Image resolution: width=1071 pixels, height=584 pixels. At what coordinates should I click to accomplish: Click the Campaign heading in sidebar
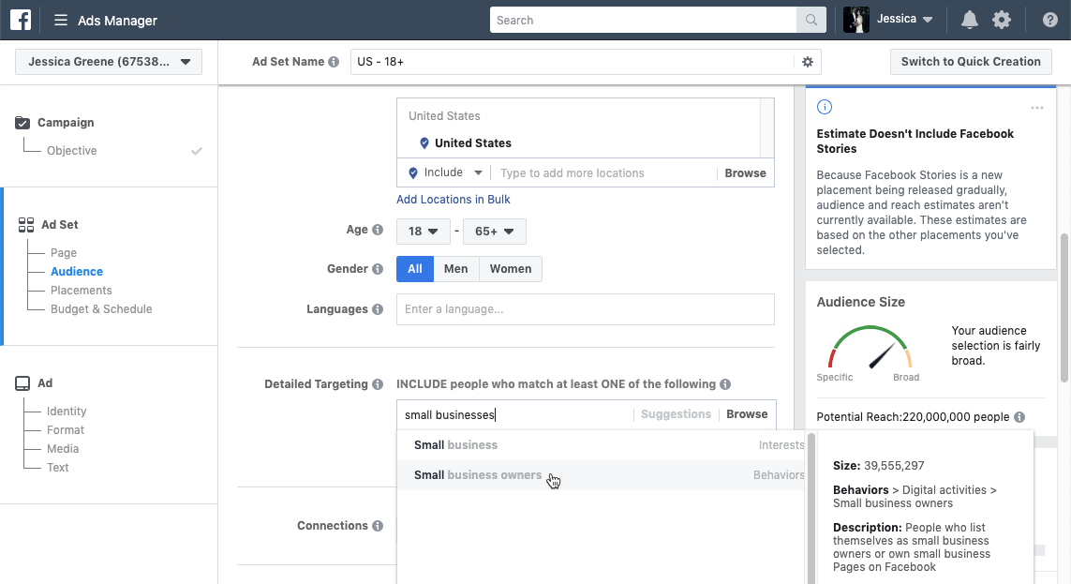click(x=66, y=122)
